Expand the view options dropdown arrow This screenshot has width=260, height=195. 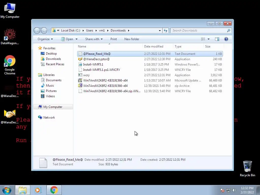[209, 39]
